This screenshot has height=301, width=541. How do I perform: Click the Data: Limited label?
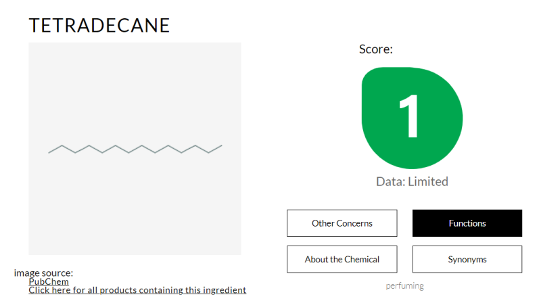pyautogui.click(x=412, y=181)
